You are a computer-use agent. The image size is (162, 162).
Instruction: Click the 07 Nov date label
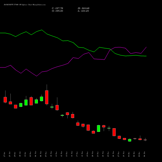tap(46, 154)
